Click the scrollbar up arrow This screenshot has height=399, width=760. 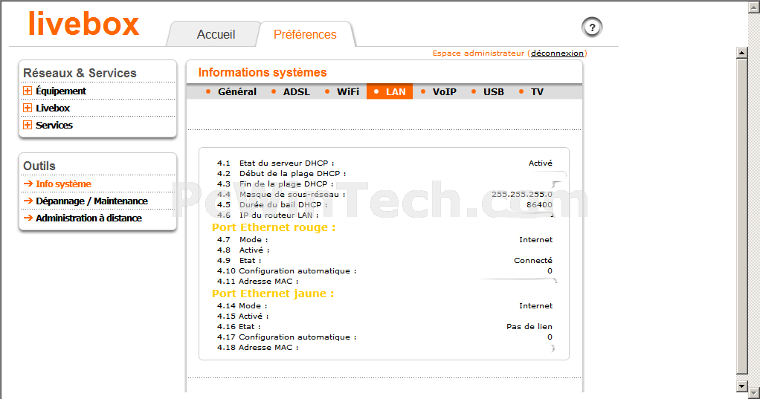tap(741, 53)
